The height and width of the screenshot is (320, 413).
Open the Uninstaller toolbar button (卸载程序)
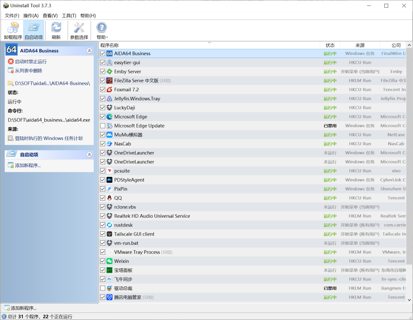tap(13, 31)
